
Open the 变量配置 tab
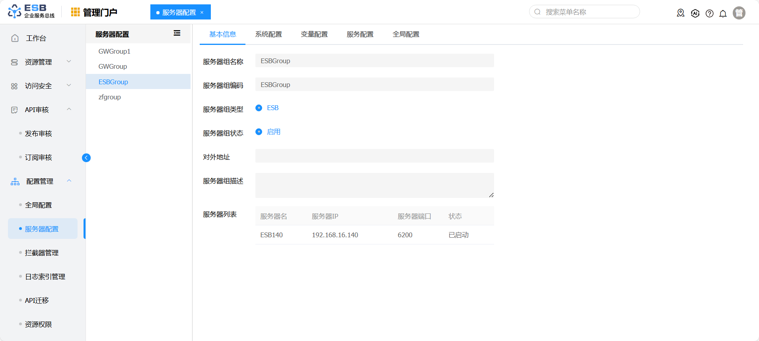pyautogui.click(x=314, y=35)
